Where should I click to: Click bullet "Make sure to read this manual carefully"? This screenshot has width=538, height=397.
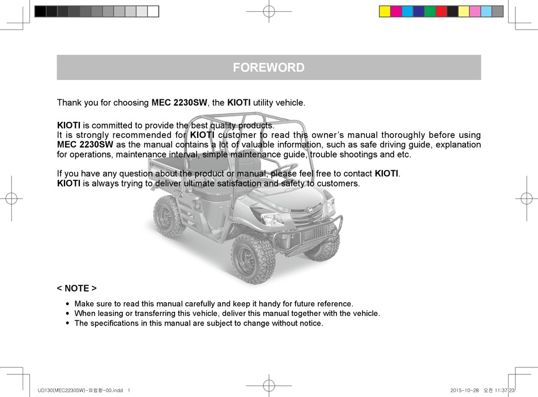click(x=214, y=304)
